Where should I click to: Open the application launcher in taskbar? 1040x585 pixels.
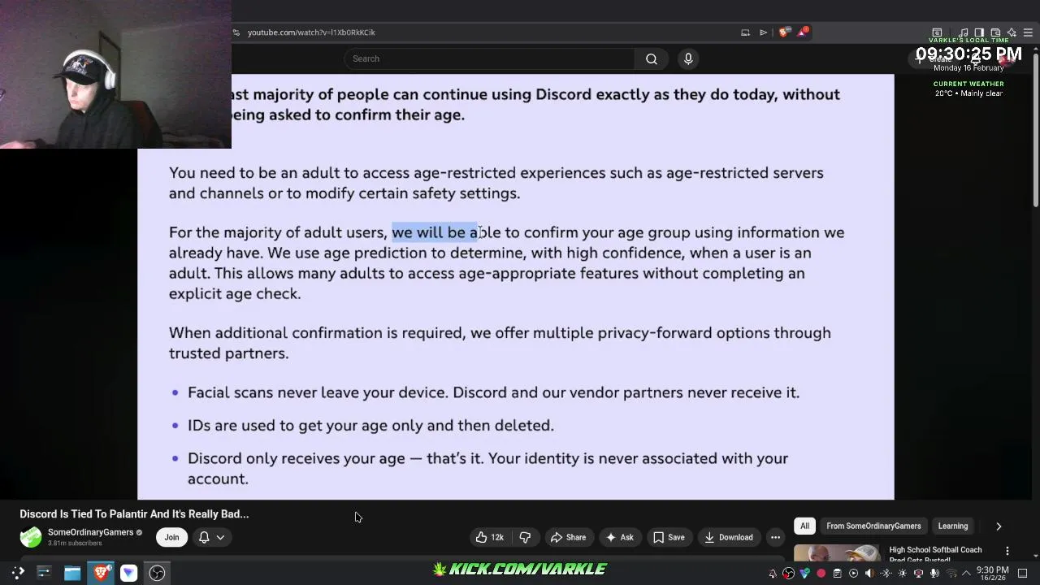pyautogui.click(x=18, y=573)
